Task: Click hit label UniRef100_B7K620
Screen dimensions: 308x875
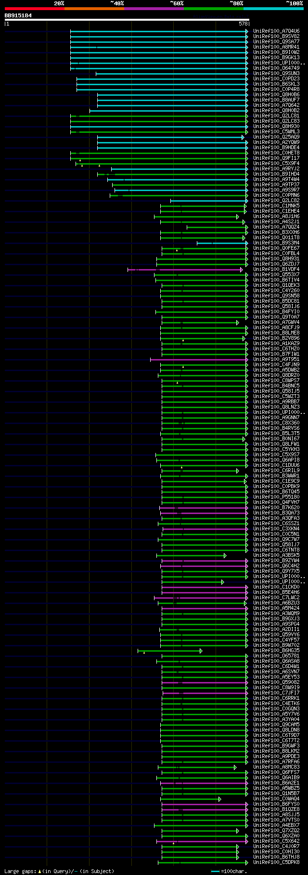Action: (x=276, y=507)
